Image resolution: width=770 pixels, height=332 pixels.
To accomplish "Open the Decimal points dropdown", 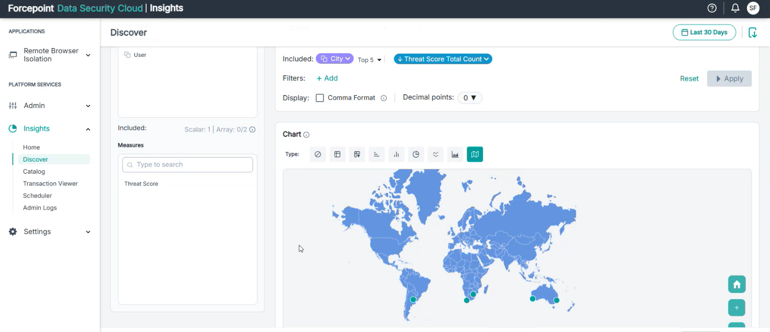I will point(470,98).
